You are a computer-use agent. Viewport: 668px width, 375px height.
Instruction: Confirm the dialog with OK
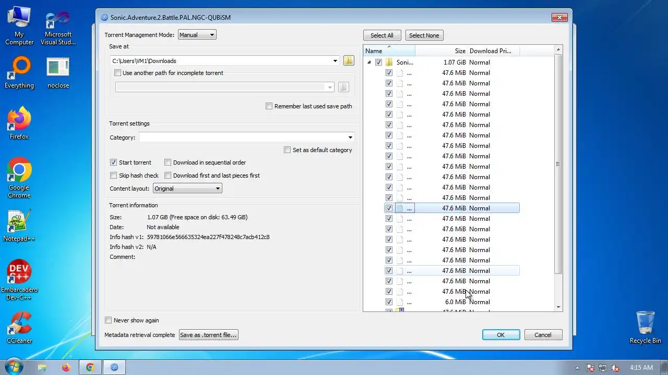pos(501,335)
